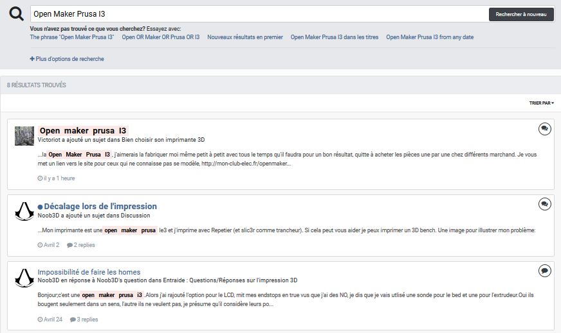Image resolution: width=561 pixels, height=333 pixels.
Task: Click Victoriot's avatar thumbnail
Action: click(24, 135)
